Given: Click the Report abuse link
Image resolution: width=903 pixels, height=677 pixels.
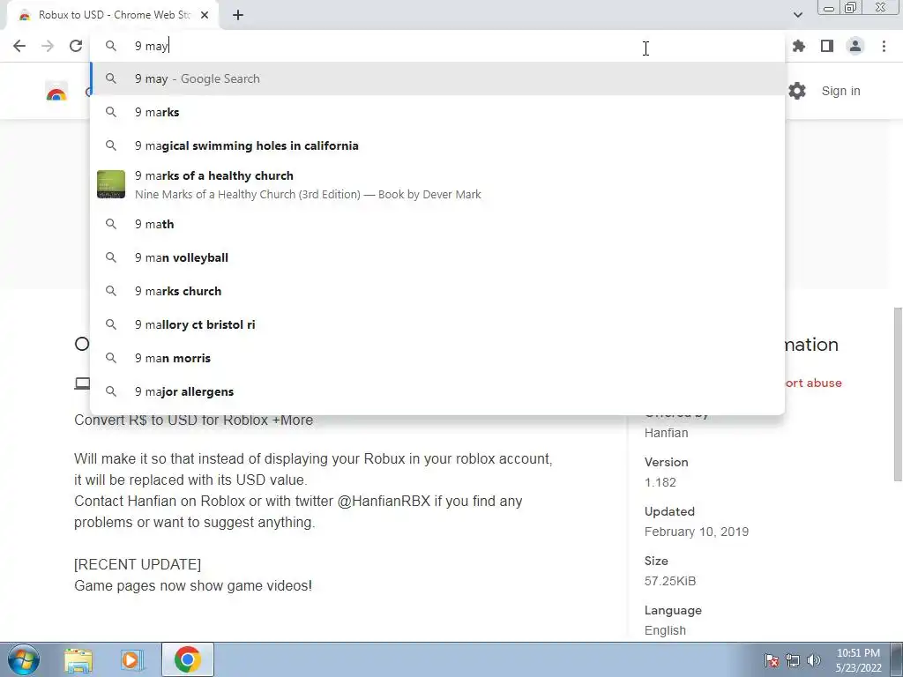Looking at the screenshot, I should pyautogui.click(x=813, y=383).
